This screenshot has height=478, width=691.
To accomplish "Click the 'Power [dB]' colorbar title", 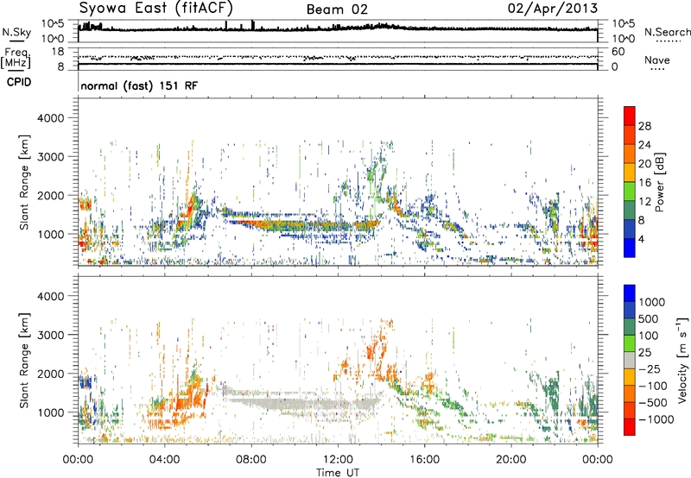I will (x=659, y=182).
